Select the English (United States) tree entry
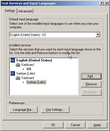The height and width of the screenshot is (131, 110). tap(34, 60)
